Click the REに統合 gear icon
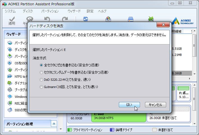Image resolution: width=199 pixels, height=135 pixels. tap(10, 103)
